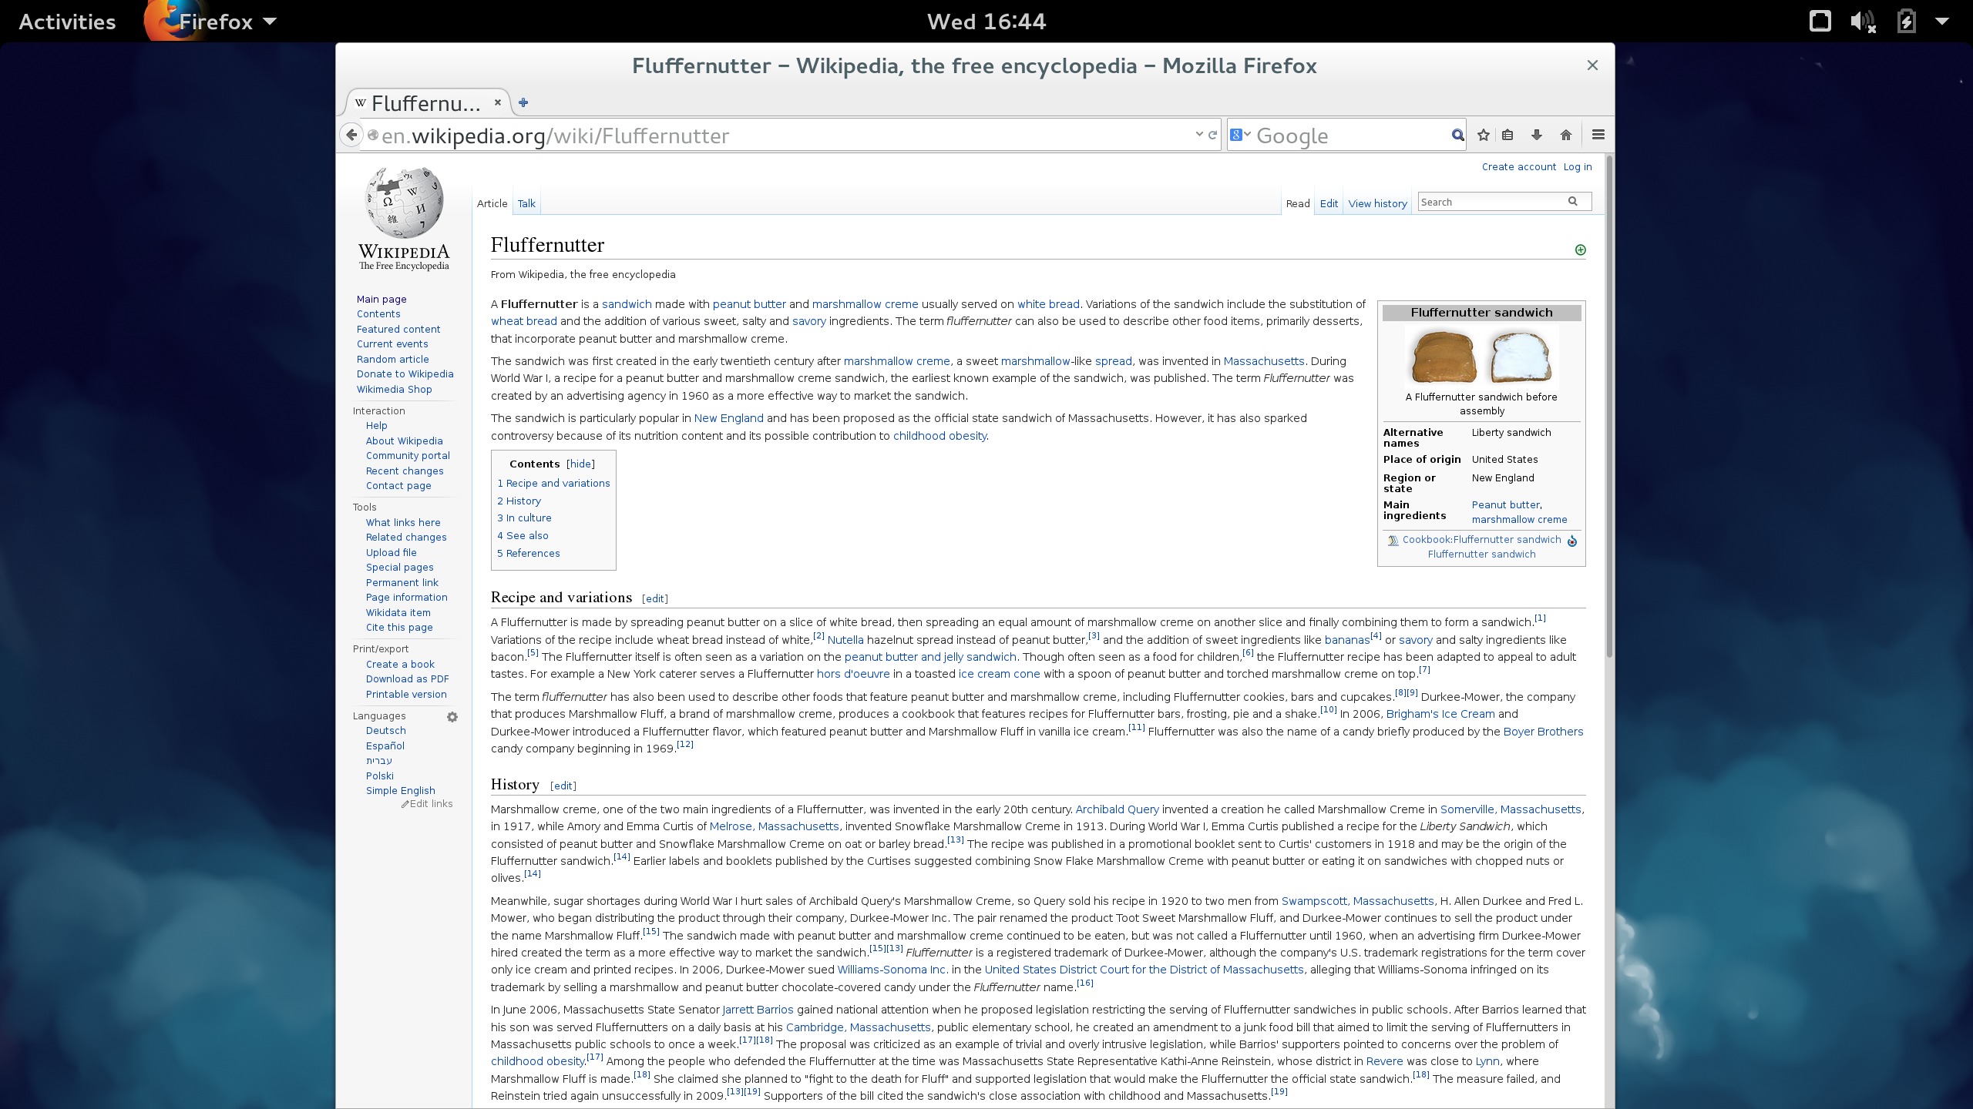This screenshot has width=1973, height=1109.
Task: Switch to the Talk tab
Action: coord(526,203)
